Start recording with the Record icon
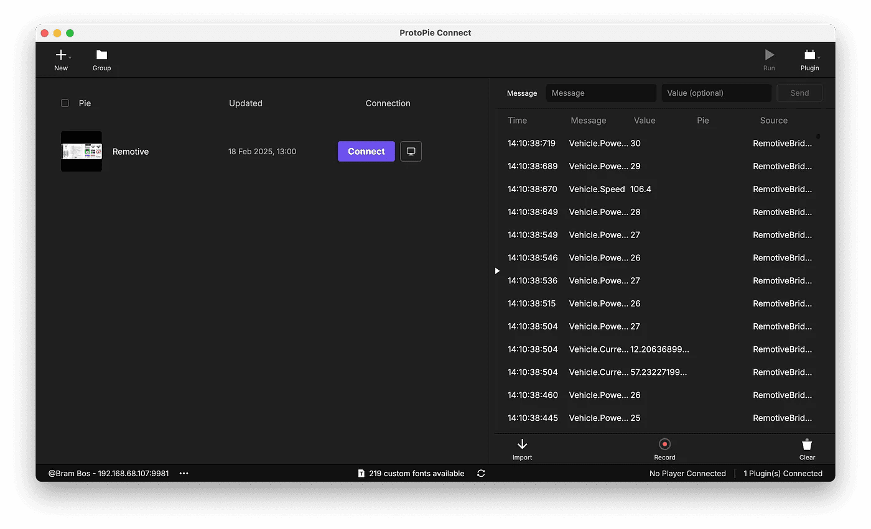Image resolution: width=871 pixels, height=529 pixels. (x=664, y=444)
